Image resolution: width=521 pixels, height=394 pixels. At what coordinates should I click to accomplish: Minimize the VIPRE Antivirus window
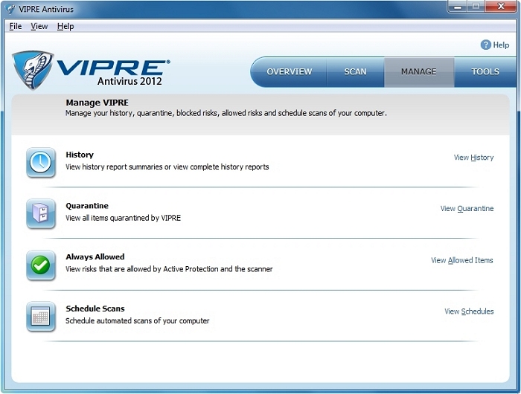tap(458, 7)
